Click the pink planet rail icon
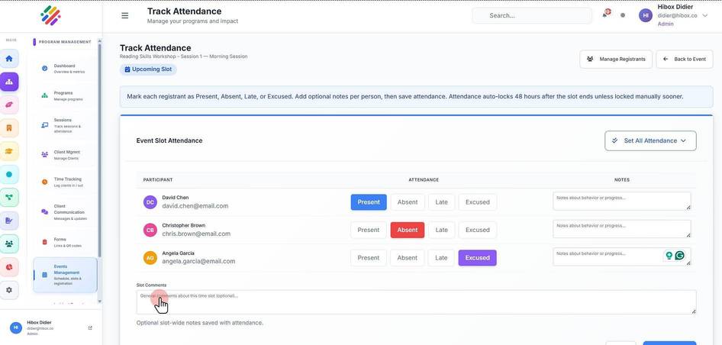Viewport: 722px width, 345px height. coord(9,105)
